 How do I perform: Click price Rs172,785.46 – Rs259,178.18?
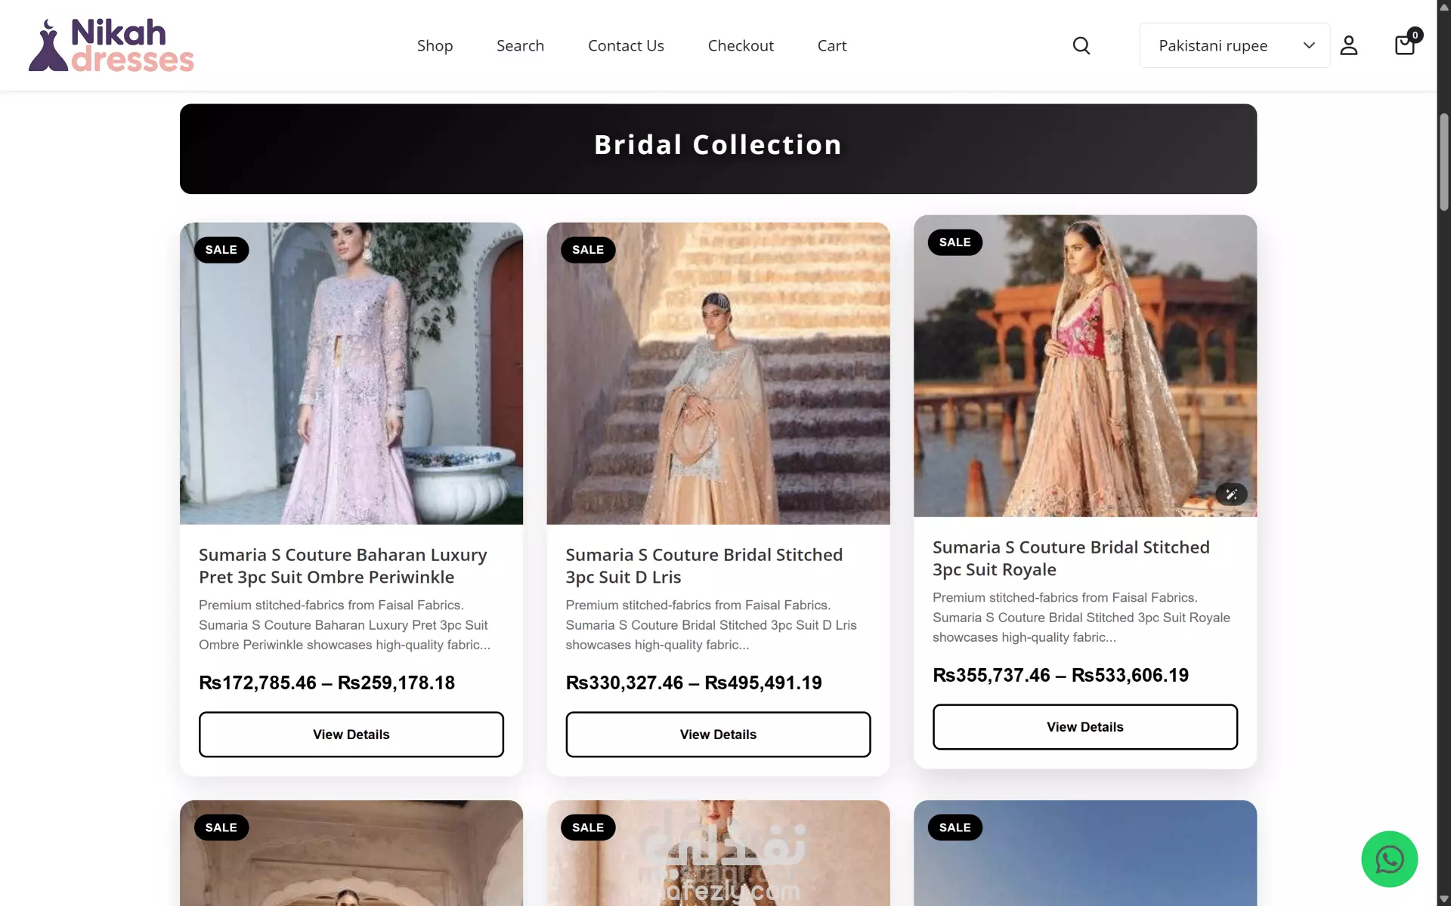326,683
